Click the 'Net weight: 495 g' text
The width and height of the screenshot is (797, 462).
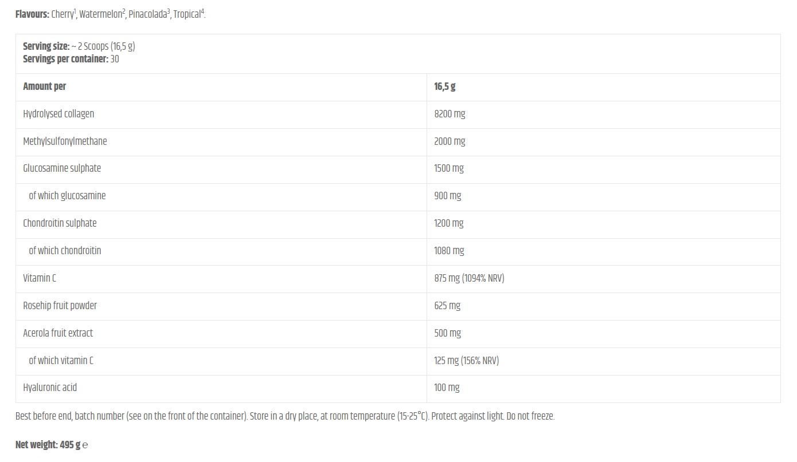click(48, 445)
